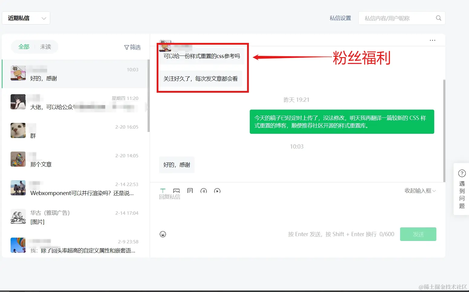Focus the 私信内容/用户昵称 search field

[402, 18]
